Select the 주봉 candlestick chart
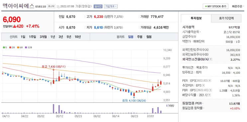 pyautogui.click(x=140, y=37)
